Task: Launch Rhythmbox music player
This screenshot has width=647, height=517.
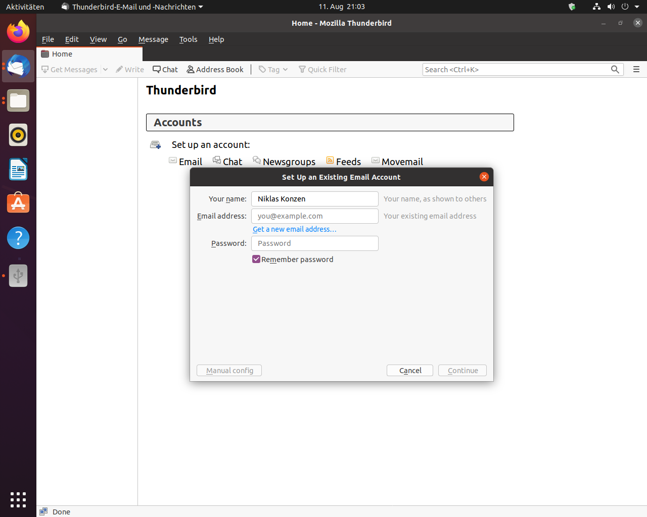Action: coord(18,135)
